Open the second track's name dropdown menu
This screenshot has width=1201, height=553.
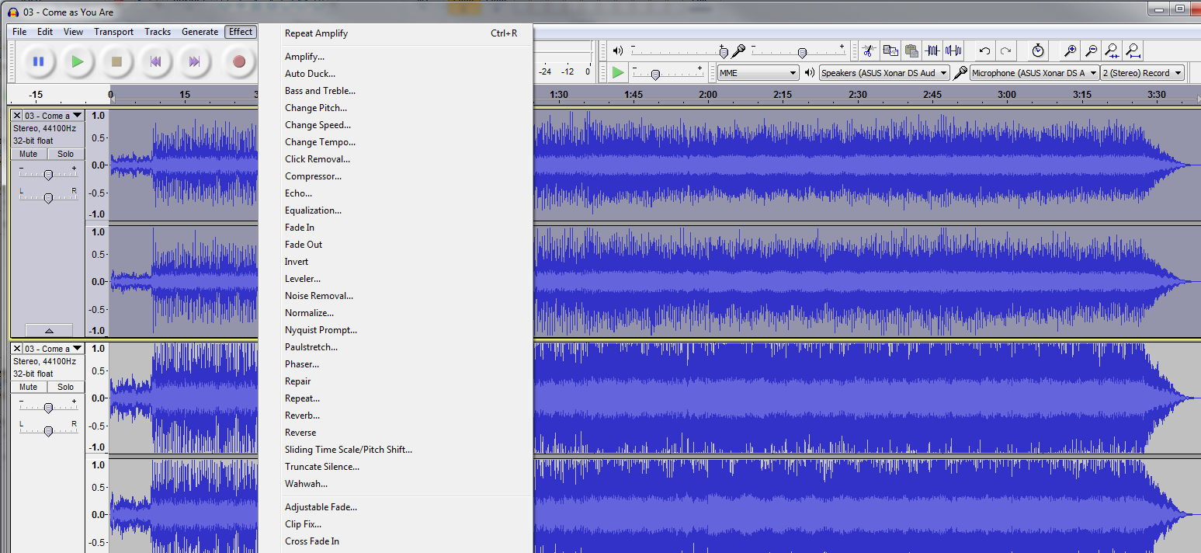coord(53,349)
